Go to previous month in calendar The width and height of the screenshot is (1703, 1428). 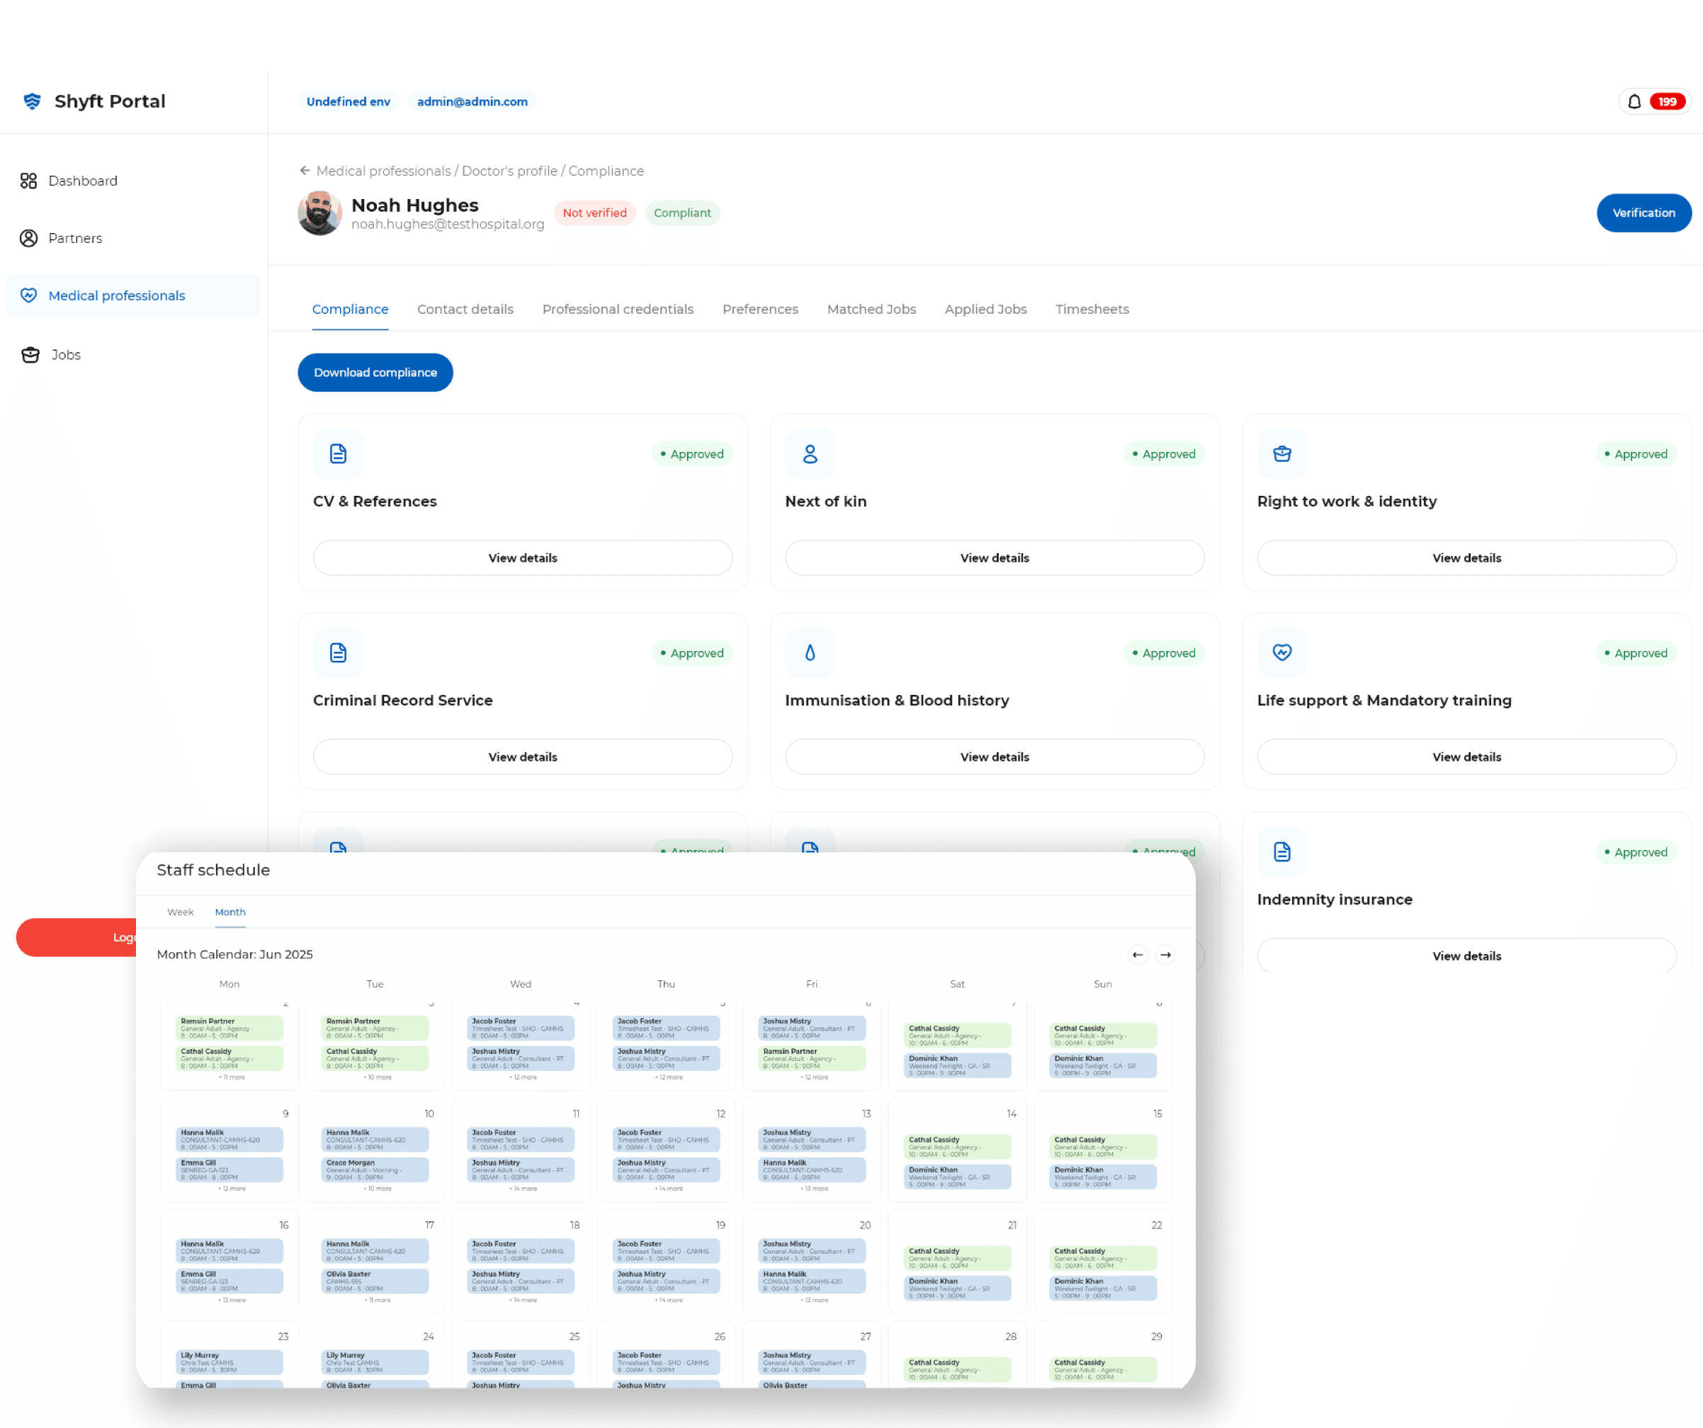[x=1138, y=954]
